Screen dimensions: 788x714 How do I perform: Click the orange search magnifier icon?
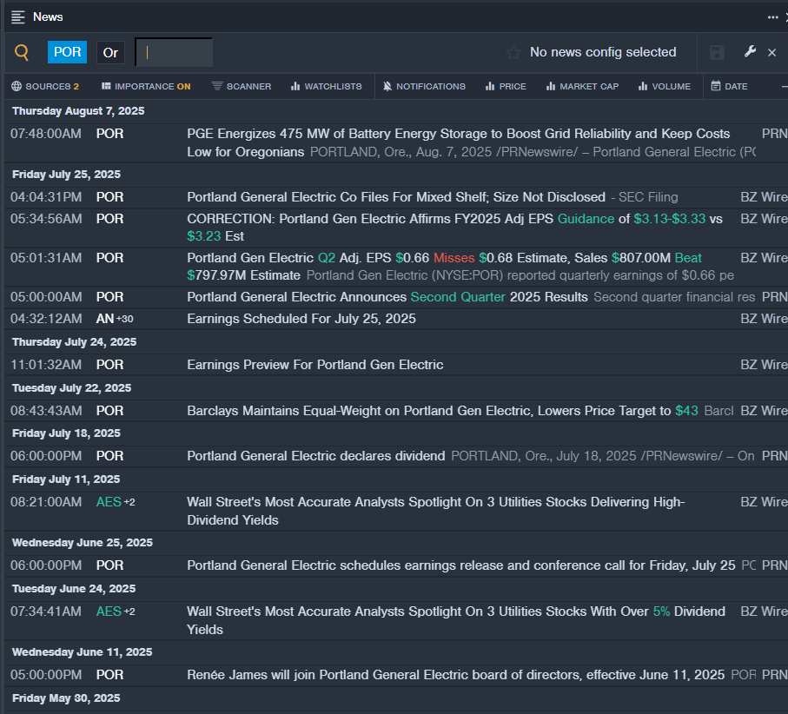[22, 52]
